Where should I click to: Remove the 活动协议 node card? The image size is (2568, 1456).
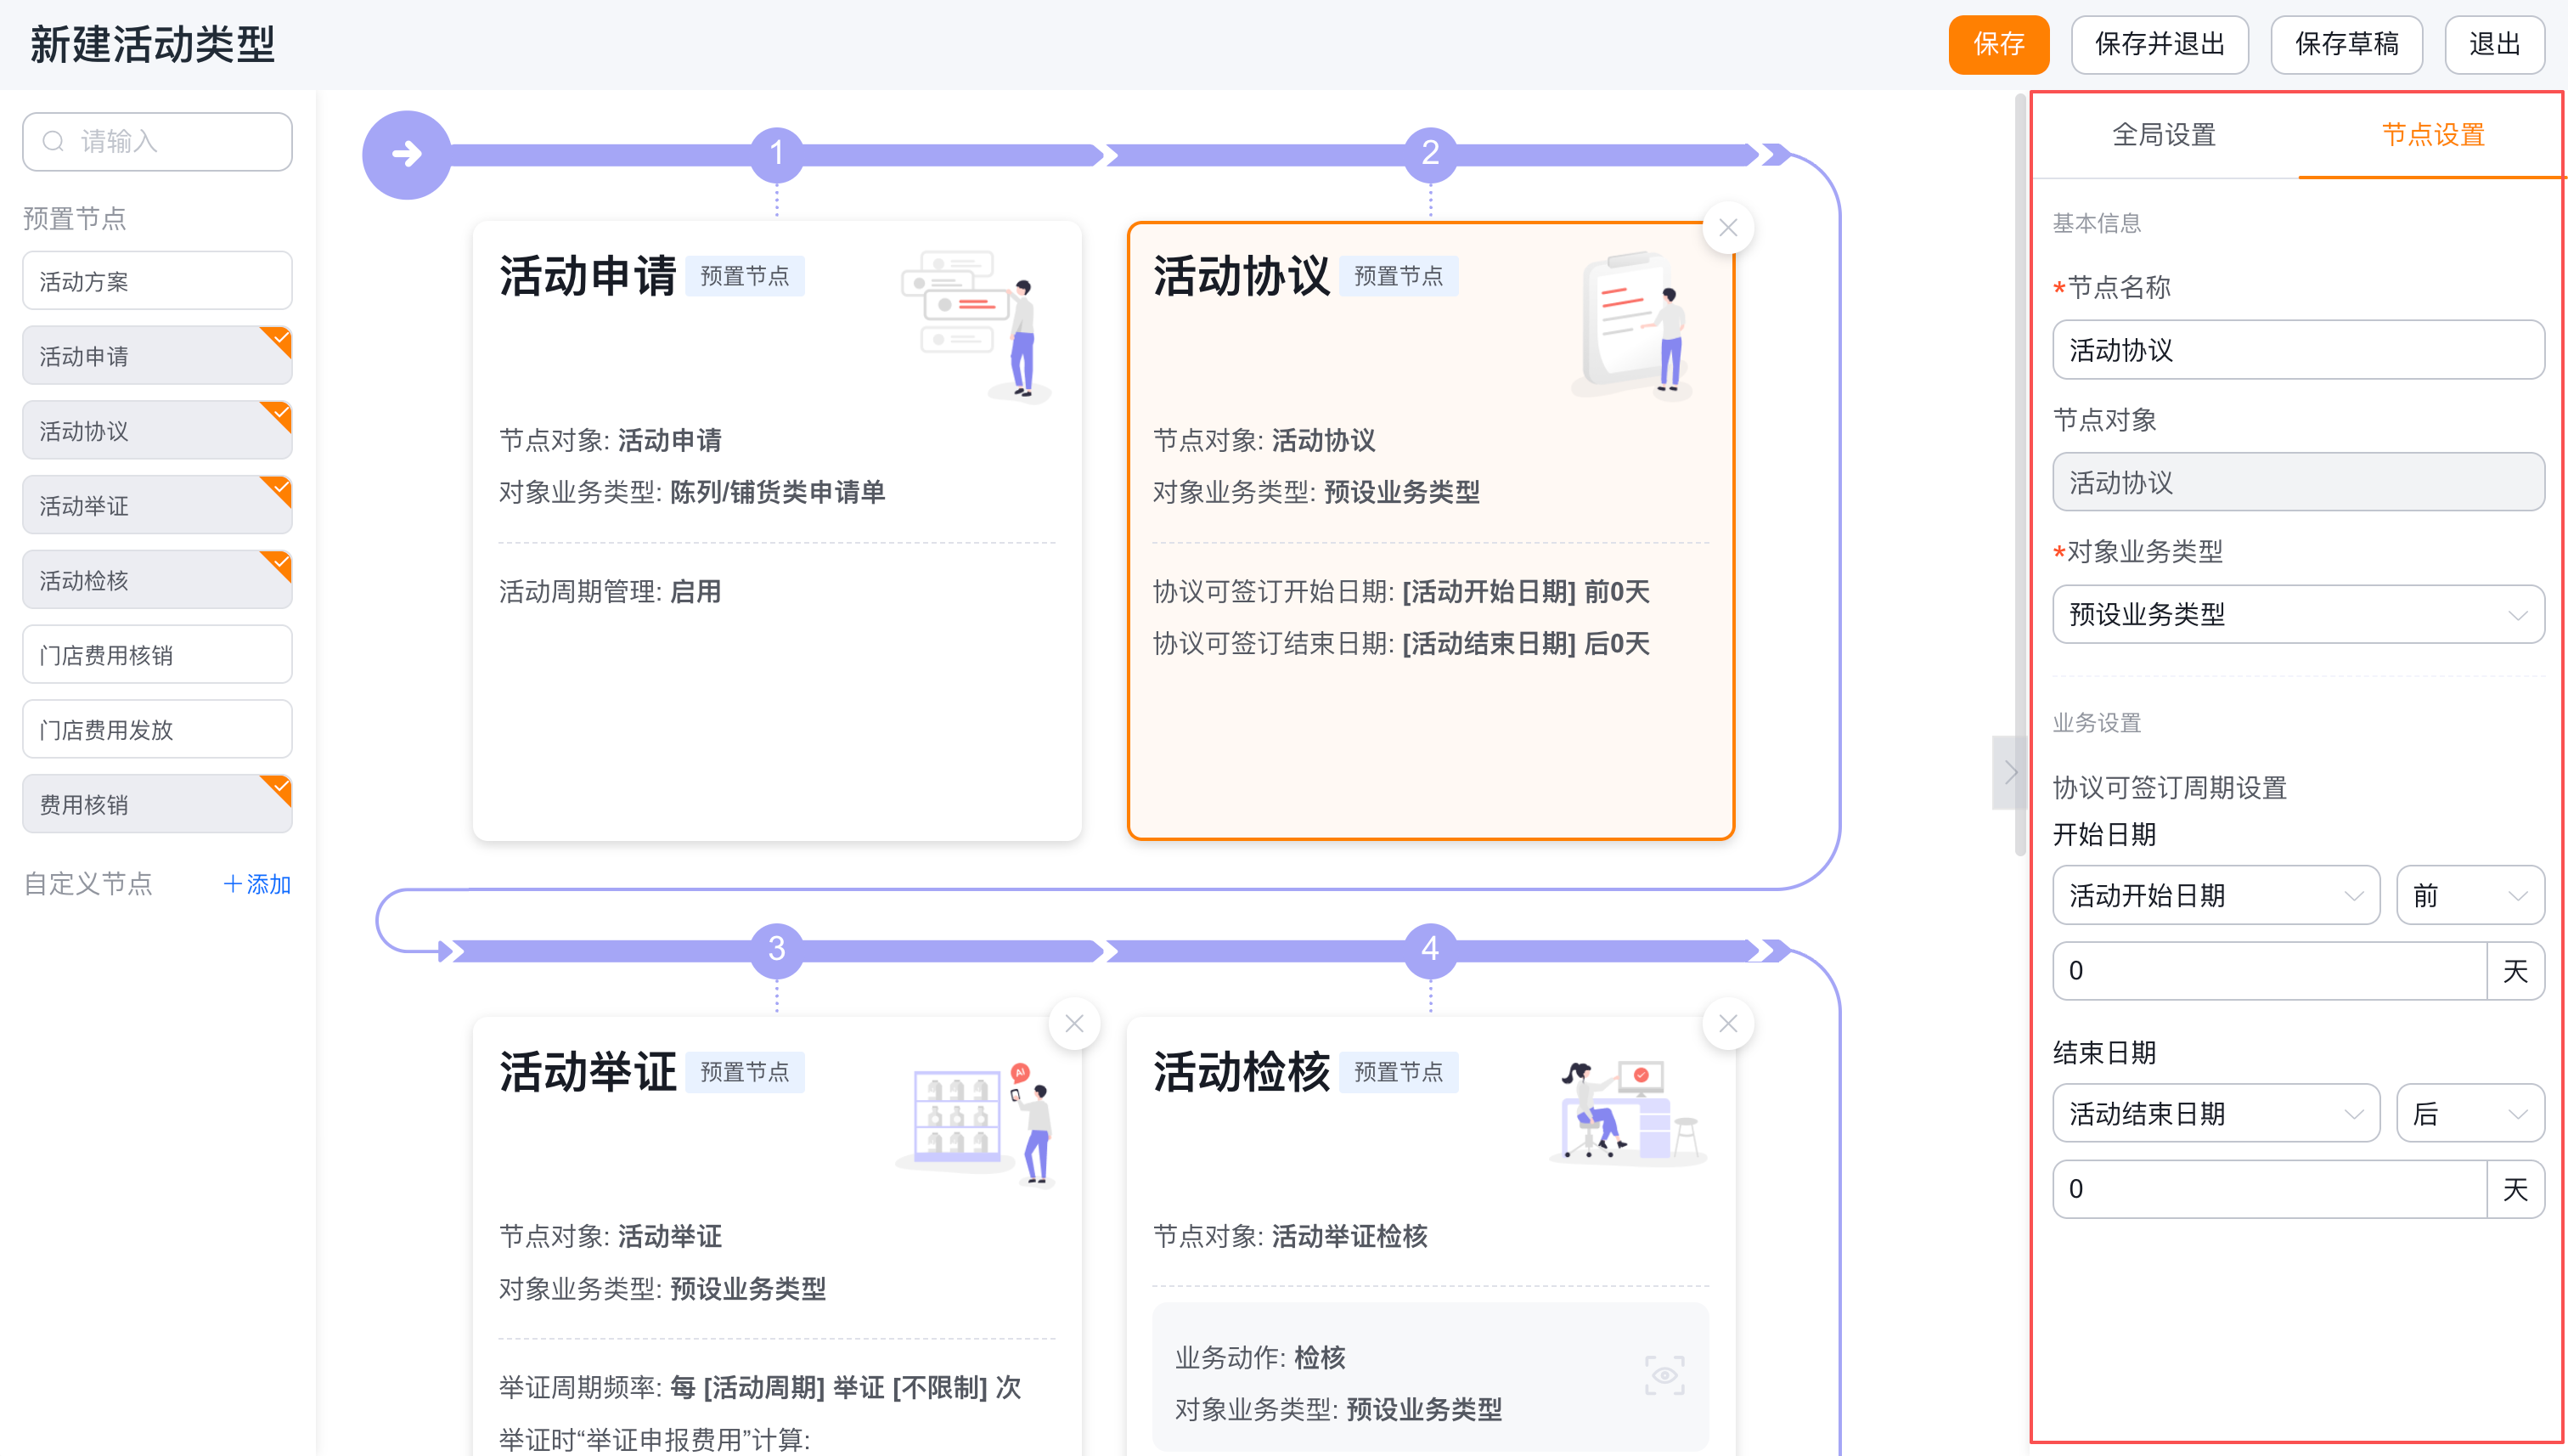pos(1727,228)
